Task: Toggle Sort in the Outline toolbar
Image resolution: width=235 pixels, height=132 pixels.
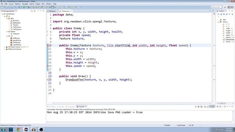Action: [x=221, y=14]
